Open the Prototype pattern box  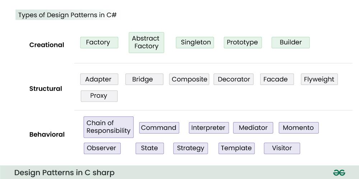point(243,43)
